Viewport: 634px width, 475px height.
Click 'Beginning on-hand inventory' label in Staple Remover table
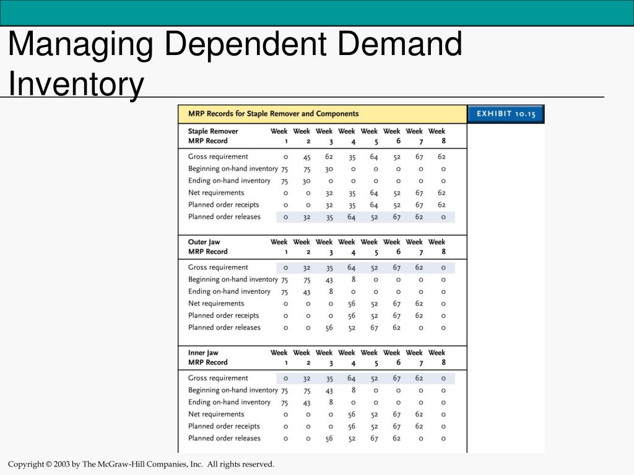click(x=233, y=169)
